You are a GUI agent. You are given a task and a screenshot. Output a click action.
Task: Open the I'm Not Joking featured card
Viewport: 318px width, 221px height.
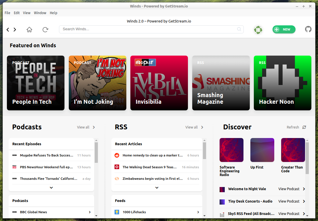pyautogui.click(x=98, y=83)
